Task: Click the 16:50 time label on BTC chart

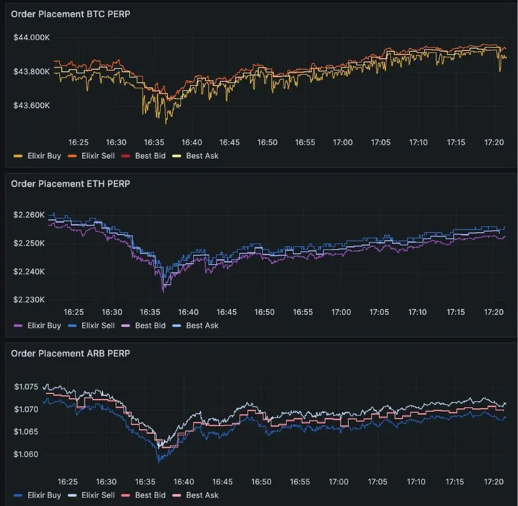Action: click(x=267, y=142)
